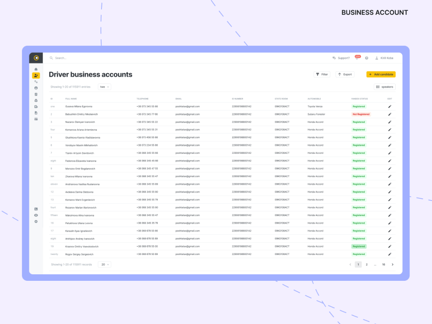Open the credit card sidebar icon
Screen dimensions: 432x324
click(36, 119)
